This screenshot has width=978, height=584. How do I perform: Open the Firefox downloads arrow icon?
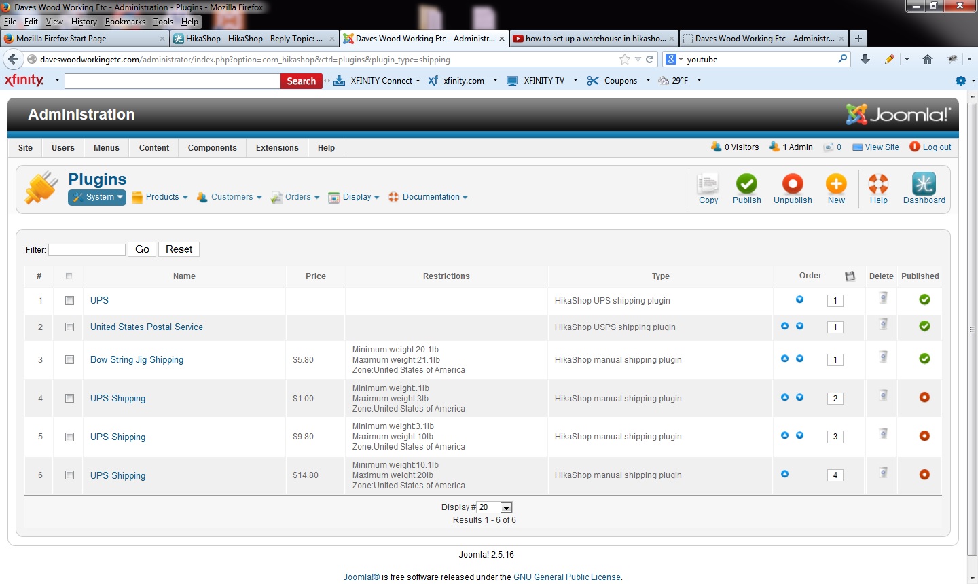(x=865, y=59)
